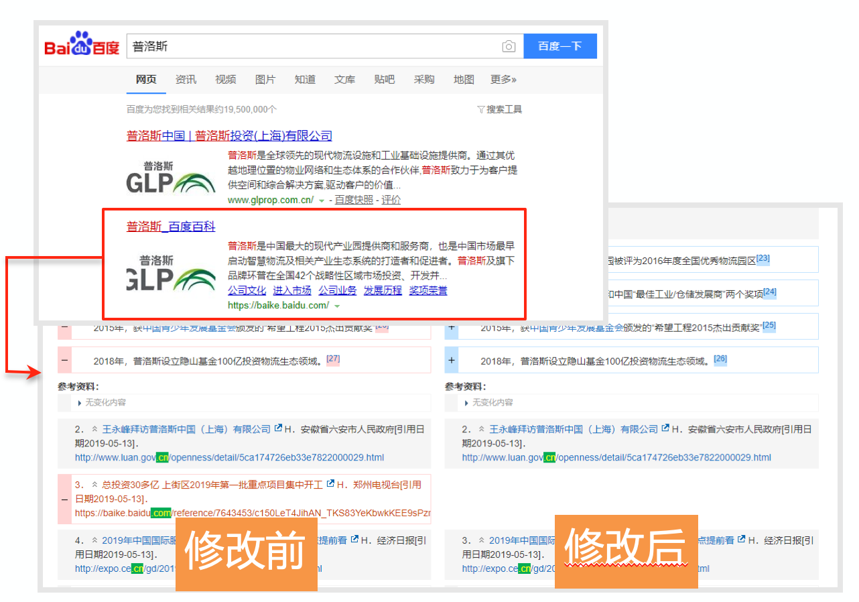Open the 采购 tab
This screenshot has width=859, height=602.
coord(423,79)
